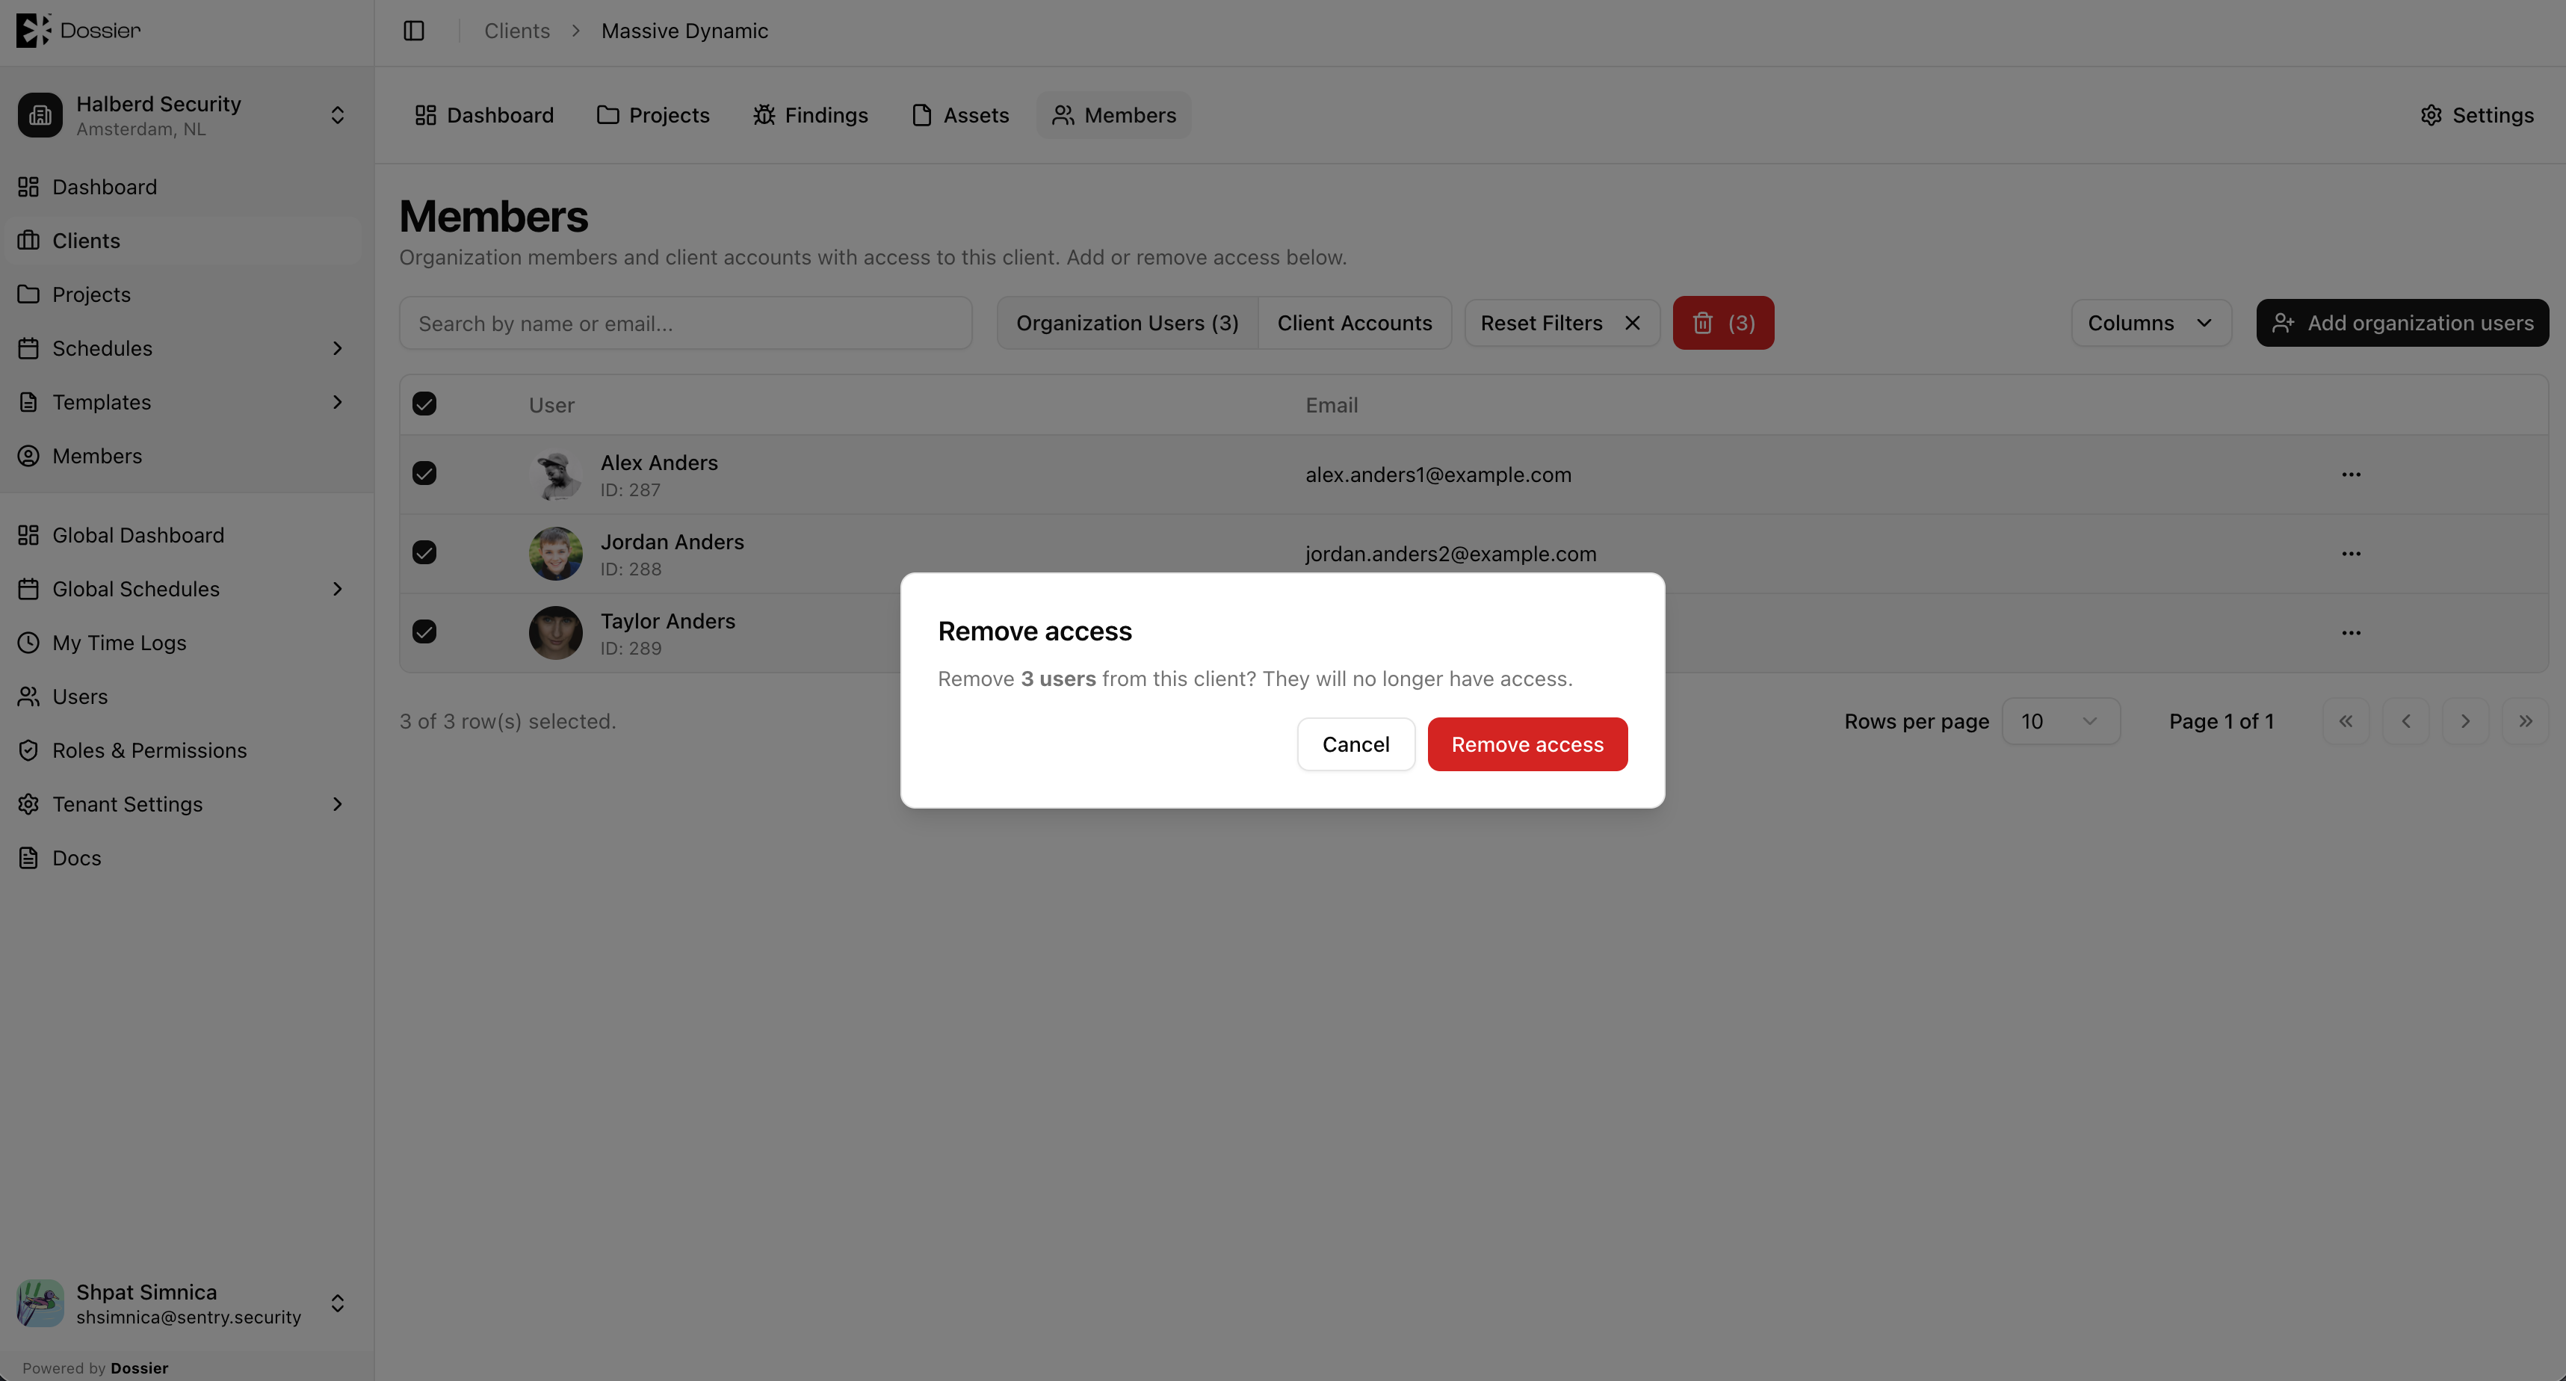This screenshot has width=2566, height=1381.
Task: Open Docs from the sidebar
Action: coord(75,858)
